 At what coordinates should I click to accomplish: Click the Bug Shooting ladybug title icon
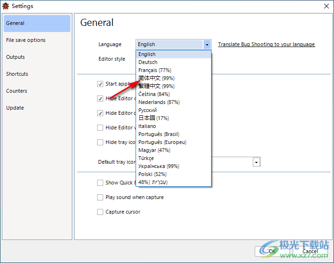point(6,6)
